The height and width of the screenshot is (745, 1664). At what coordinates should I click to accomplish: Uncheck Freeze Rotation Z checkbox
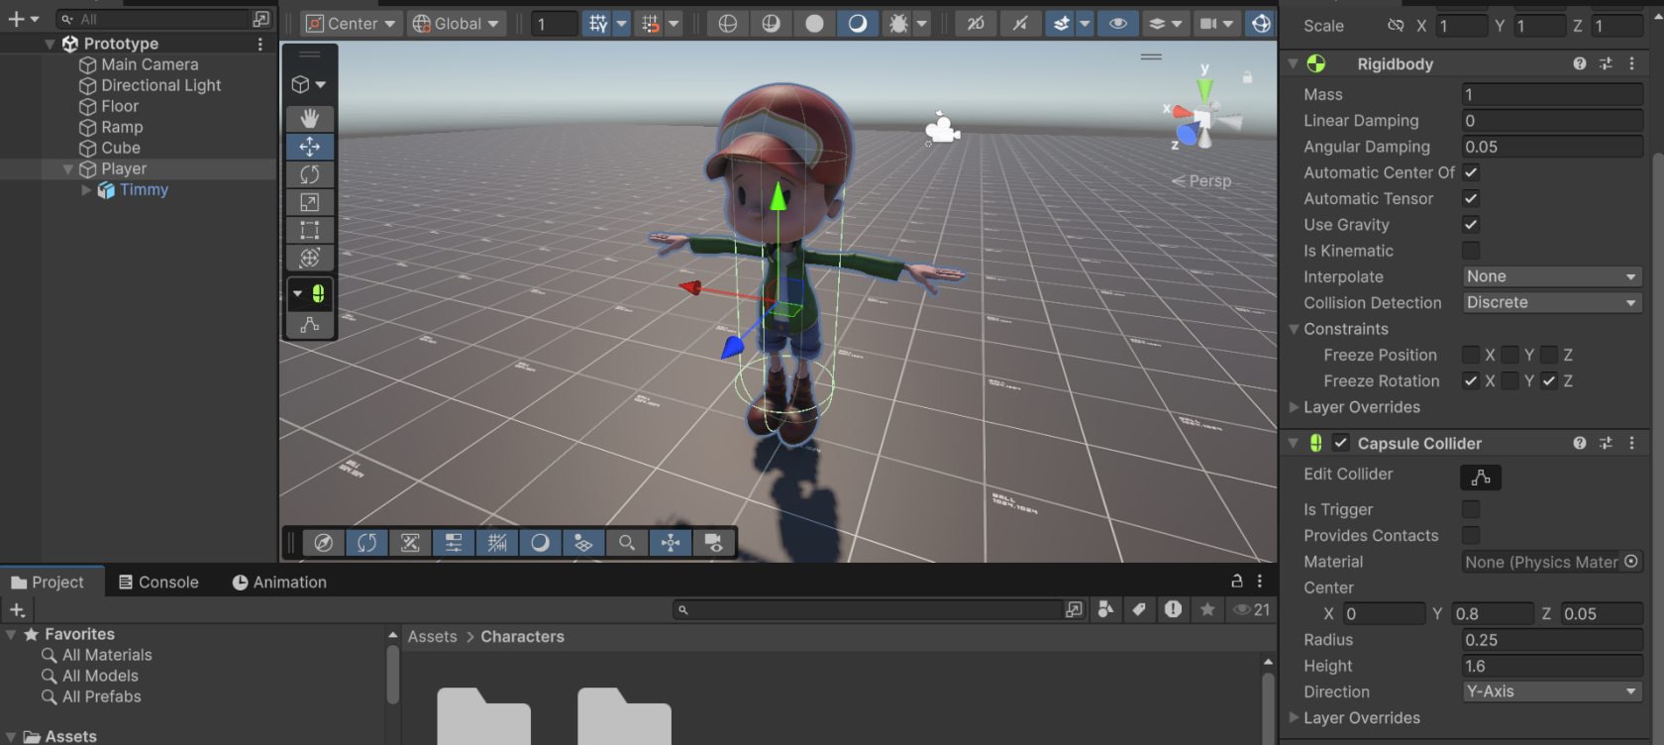(1549, 381)
